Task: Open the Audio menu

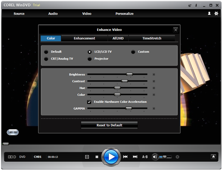Action: point(53,13)
